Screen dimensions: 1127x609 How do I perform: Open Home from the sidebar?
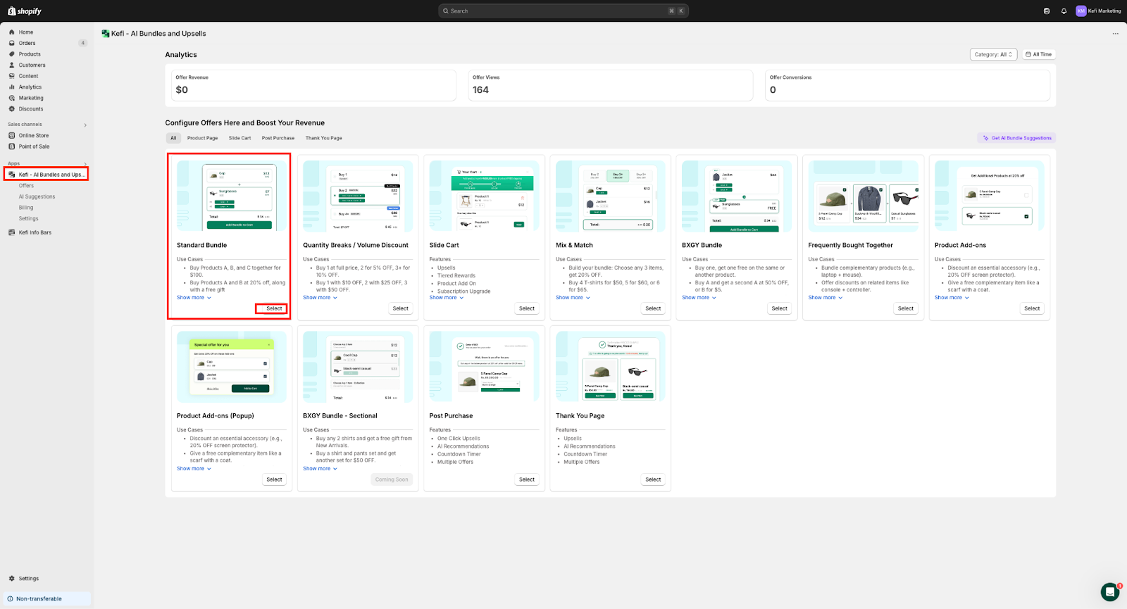click(x=25, y=32)
